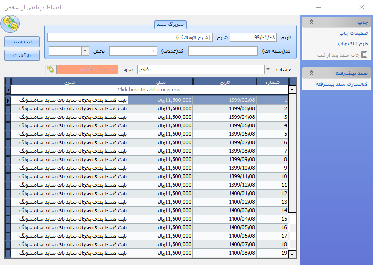The image size is (373, 265).
Task: Click 'Click here to add a new row'
Action: [149, 90]
